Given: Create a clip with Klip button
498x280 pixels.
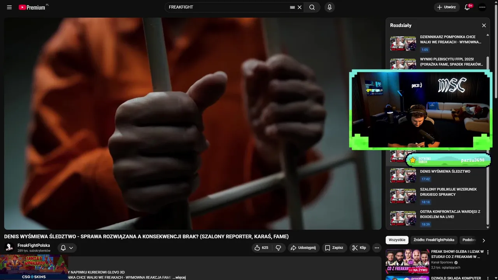Looking at the screenshot, I should click(359, 248).
